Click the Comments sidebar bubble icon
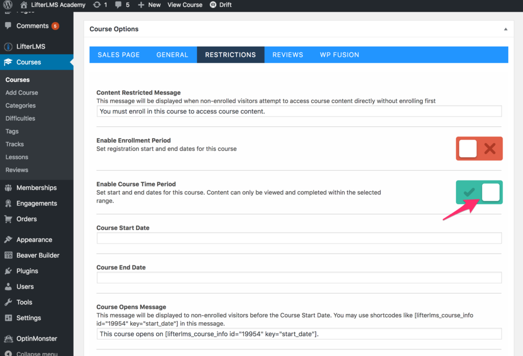Image resolution: width=523 pixels, height=356 pixels. [x=8, y=26]
